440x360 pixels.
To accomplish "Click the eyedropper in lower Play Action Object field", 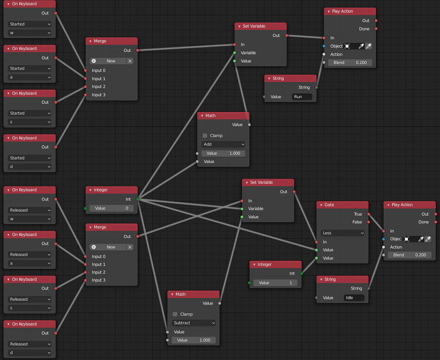I will coord(421,239).
